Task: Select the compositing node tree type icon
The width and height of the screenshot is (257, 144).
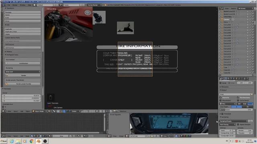Action: pyautogui.click(x=35, y=136)
